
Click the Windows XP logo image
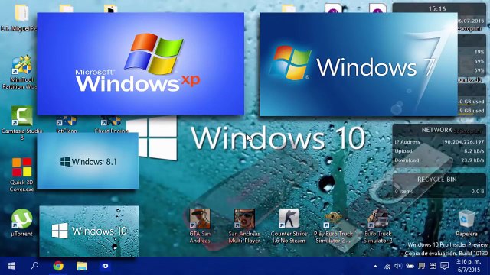click(141, 64)
